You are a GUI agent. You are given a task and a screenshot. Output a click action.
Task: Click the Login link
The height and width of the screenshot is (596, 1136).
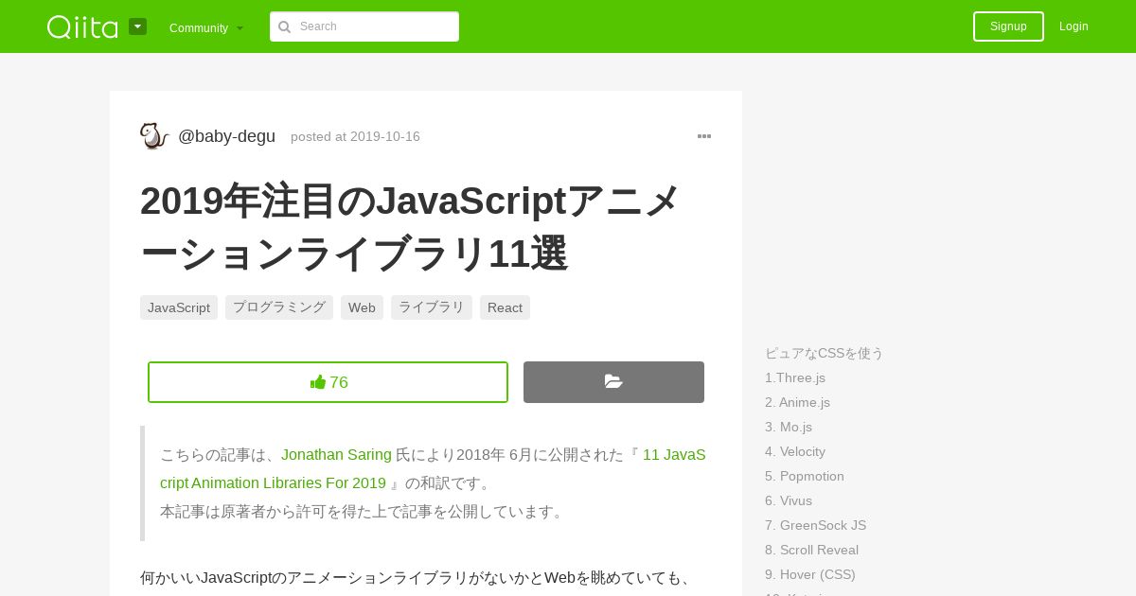pyautogui.click(x=1074, y=26)
